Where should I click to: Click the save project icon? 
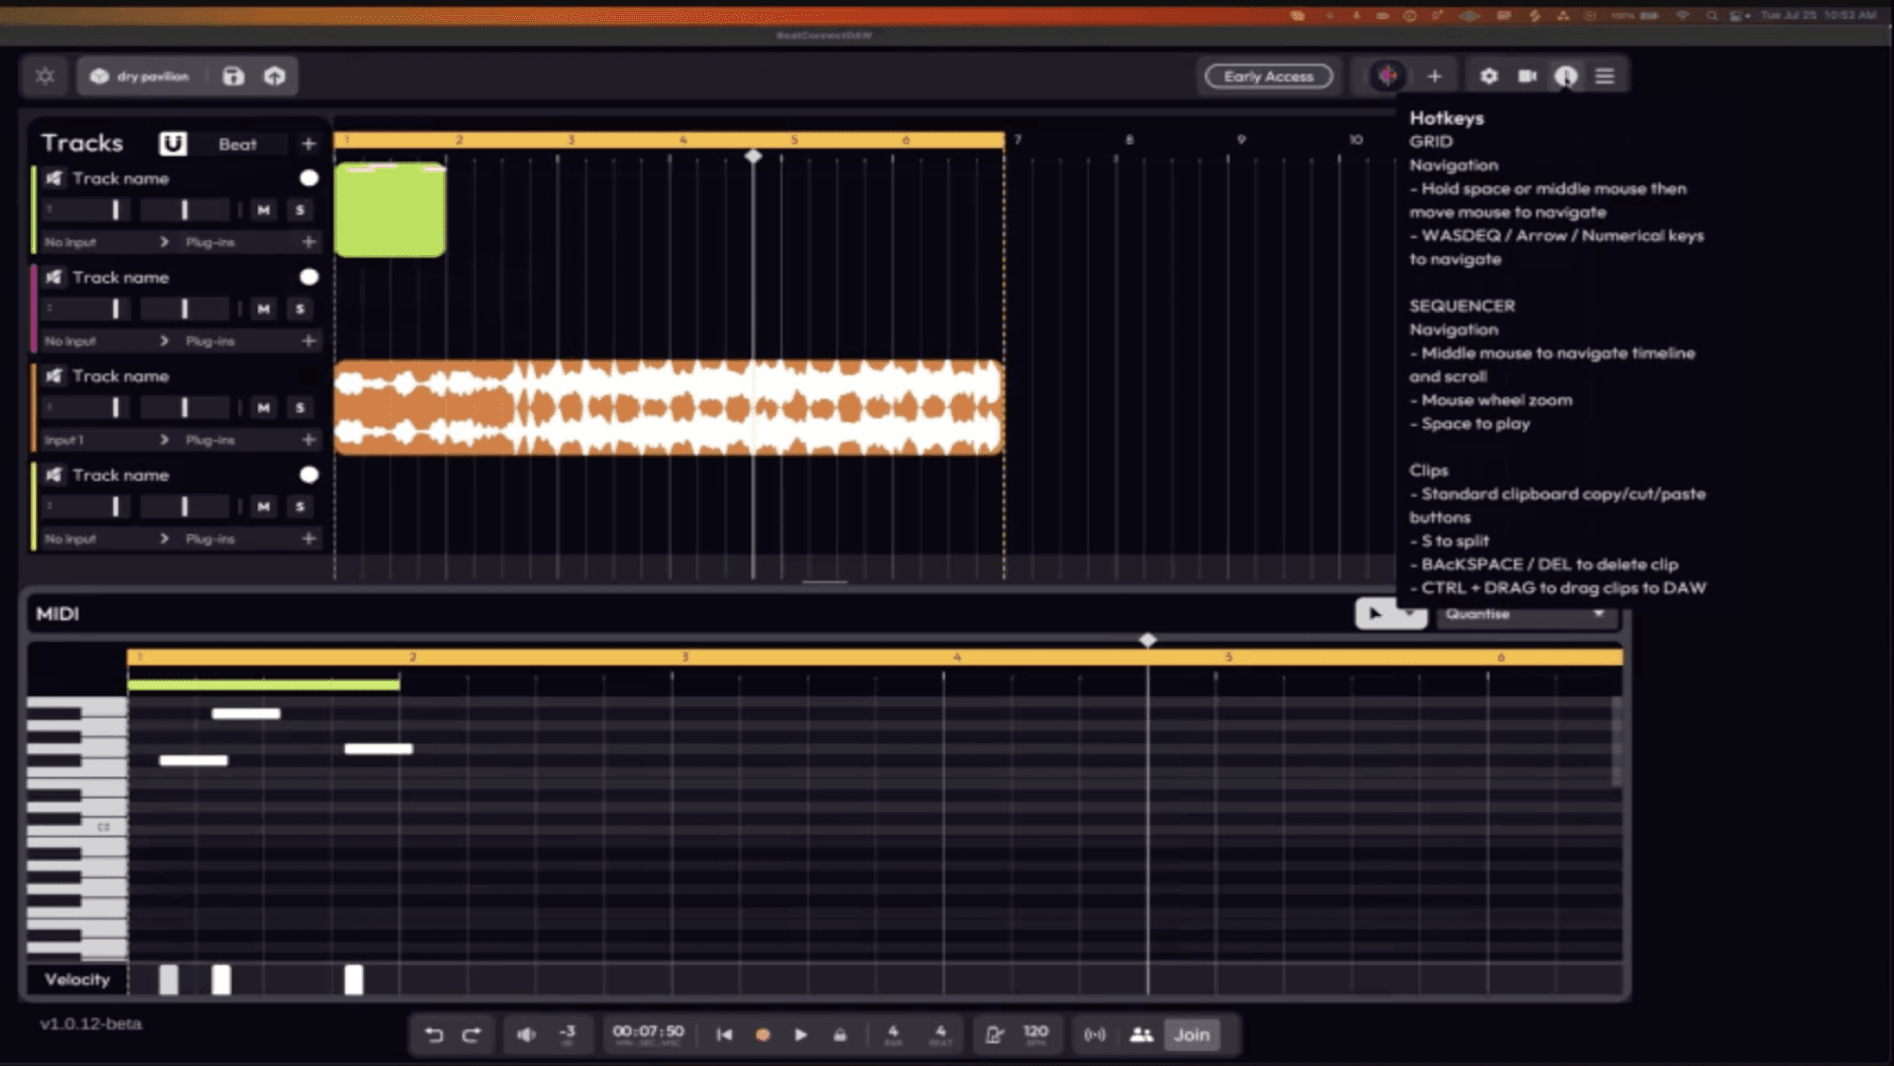pos(233,77)
